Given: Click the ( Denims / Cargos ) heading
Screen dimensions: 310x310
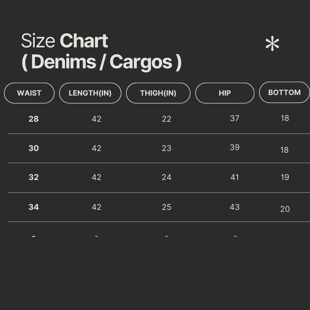Looking at the screenshot, I should (x=101, y=62).
